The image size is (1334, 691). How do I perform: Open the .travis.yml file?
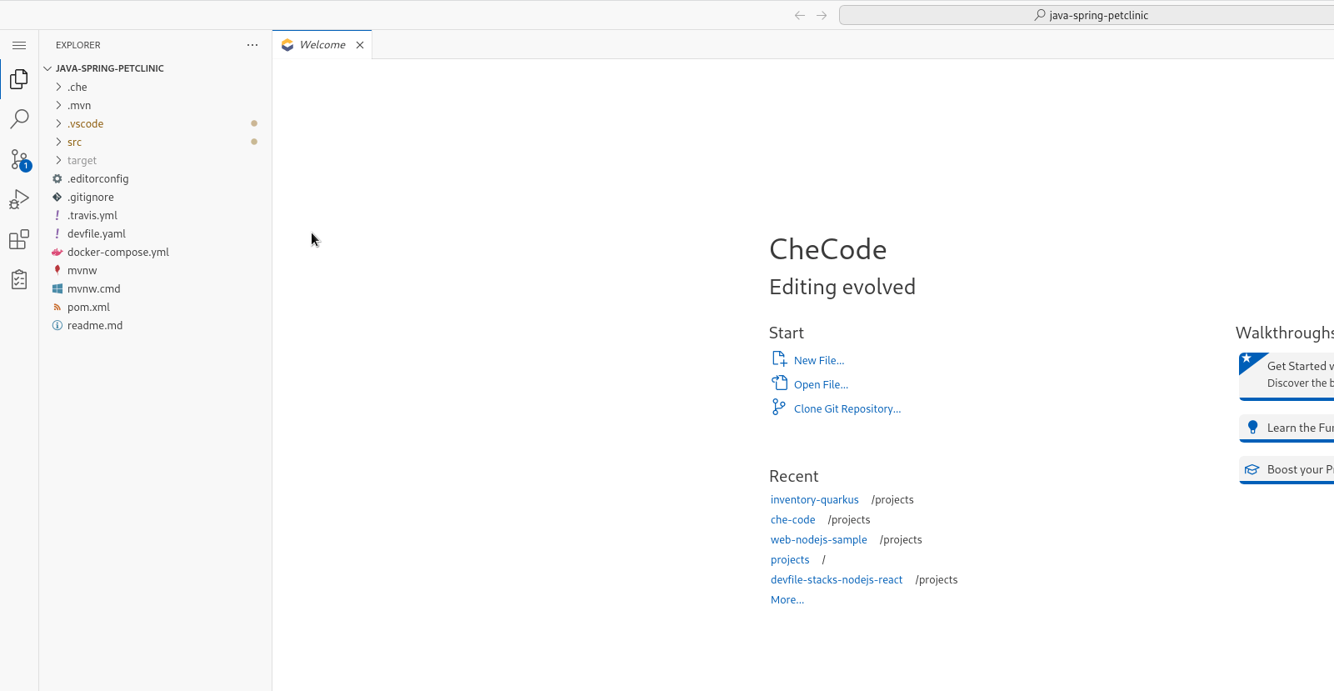click(156, 215)
